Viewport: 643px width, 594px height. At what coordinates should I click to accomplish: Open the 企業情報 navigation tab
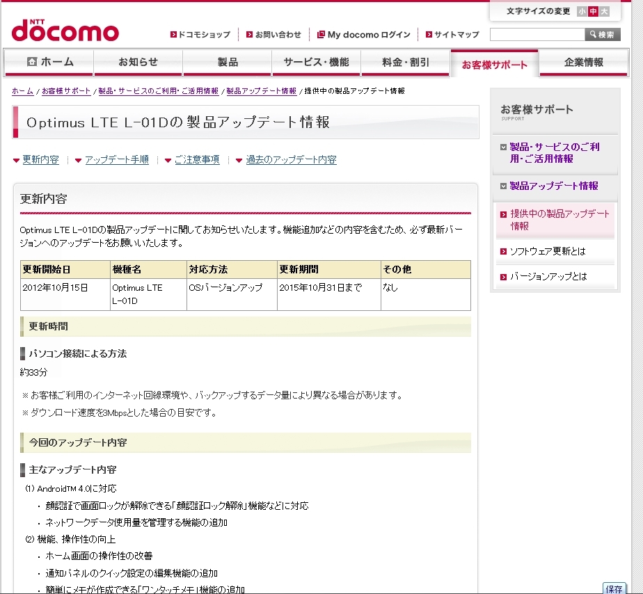click(x=584, y=63)
